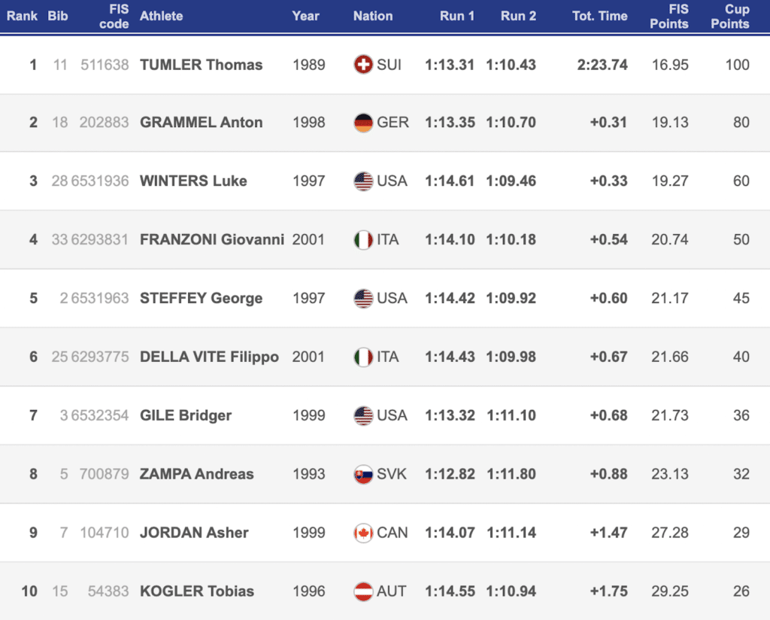This screenshot has height=620, width=770.
Task: Click the Athlete column header
Action: click(x=161, y=16)
